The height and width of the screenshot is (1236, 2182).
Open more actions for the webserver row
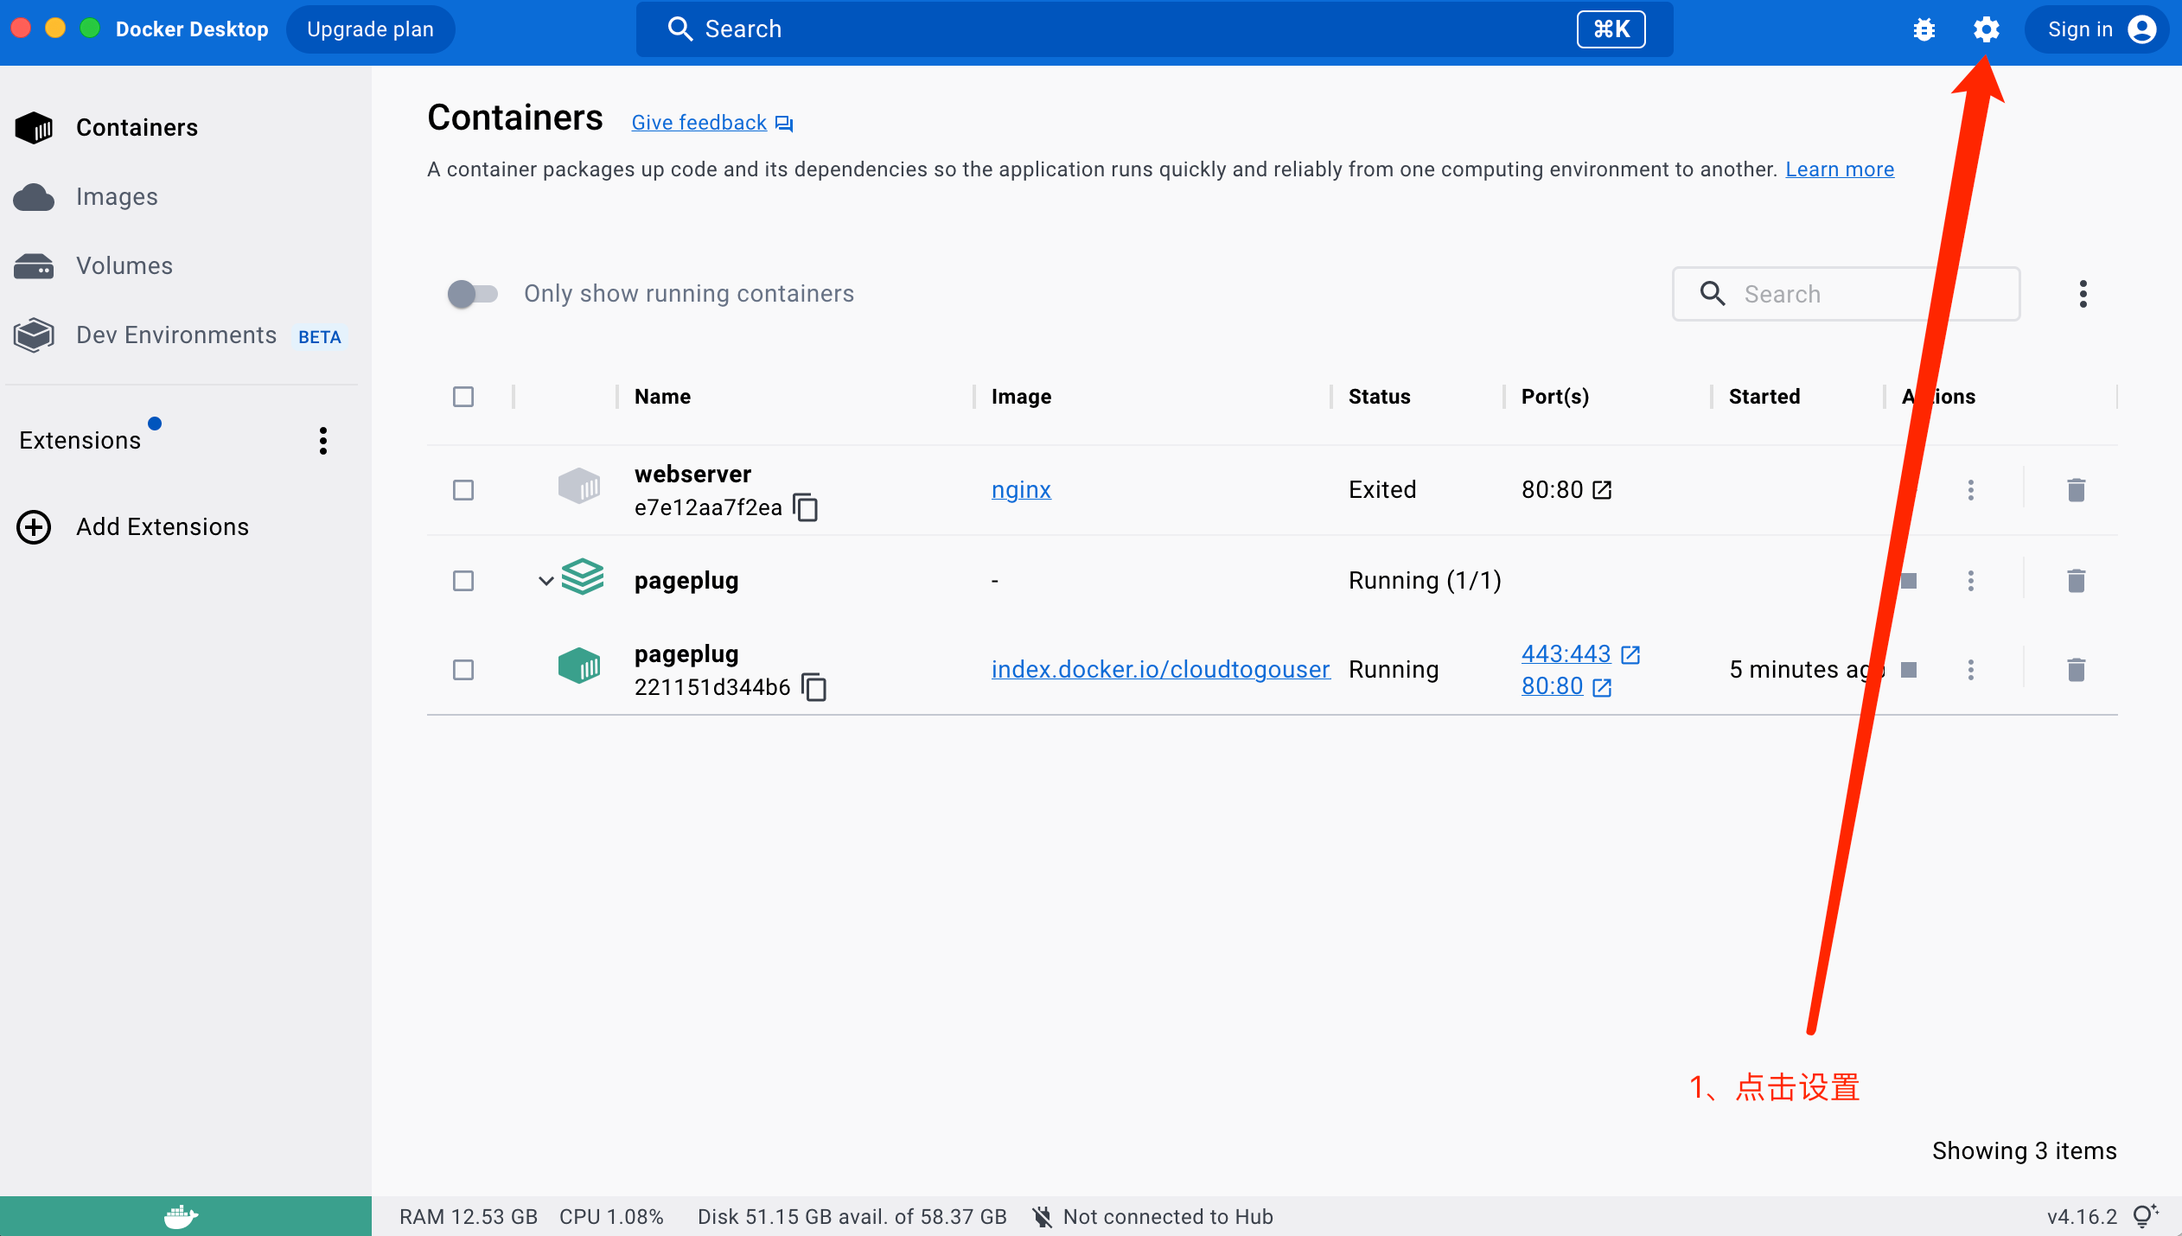pyautogui.click(x=1970, y=490)
